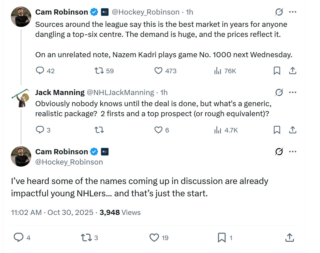Repost the tweet with 59 reposts
The height and width of the screenshot is (253, 320).
99,71
